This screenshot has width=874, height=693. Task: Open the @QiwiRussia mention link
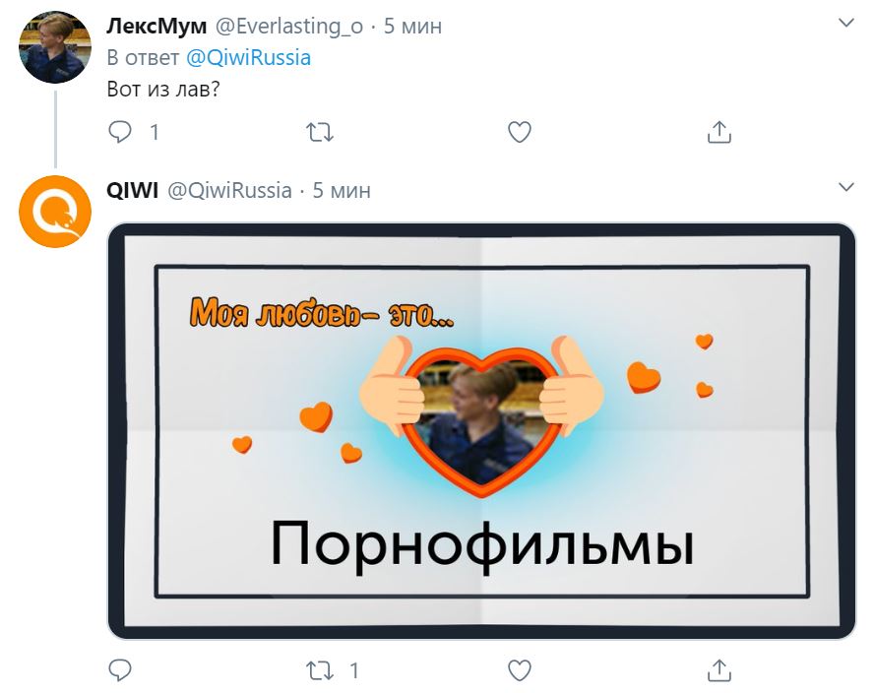click(x=248, y=57)
